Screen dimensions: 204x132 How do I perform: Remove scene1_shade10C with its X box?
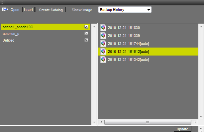[x=86, y=27]
